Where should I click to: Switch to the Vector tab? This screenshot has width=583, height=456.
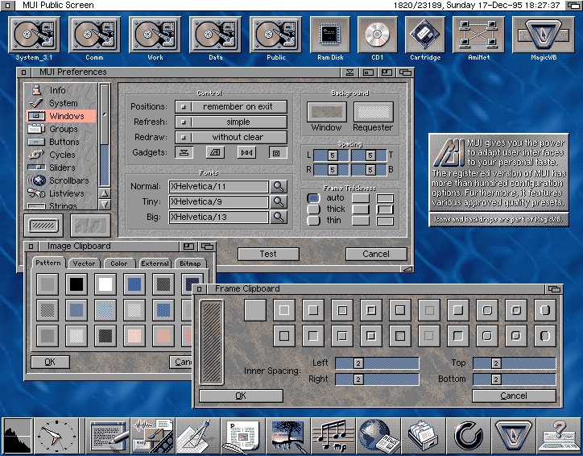(x=83, y=263)
